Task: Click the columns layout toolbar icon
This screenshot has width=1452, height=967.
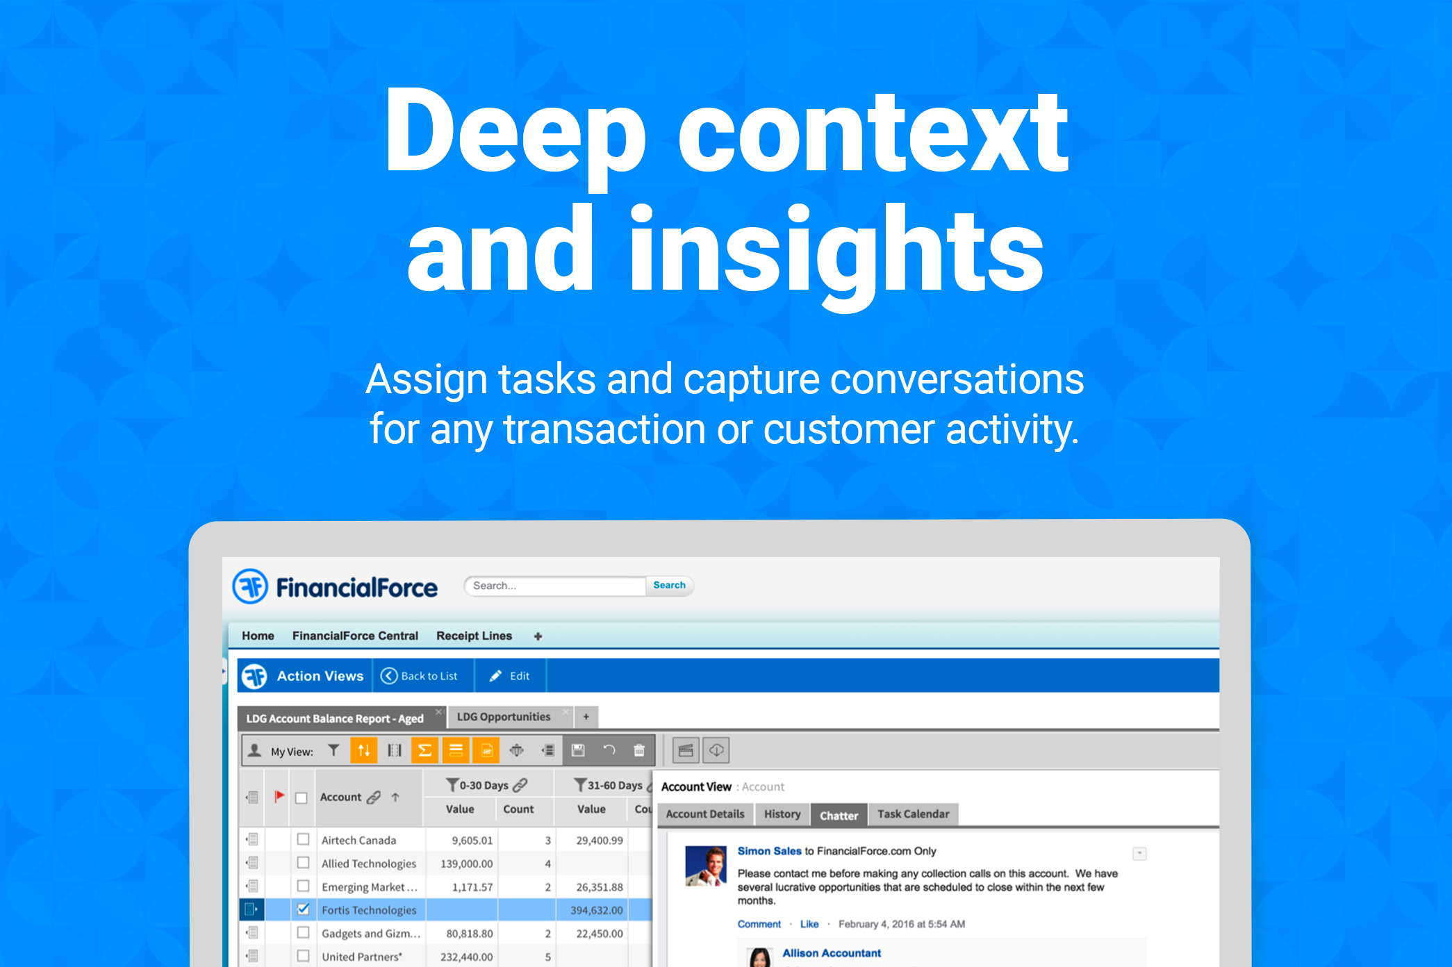Action: (x=395, y=750)
